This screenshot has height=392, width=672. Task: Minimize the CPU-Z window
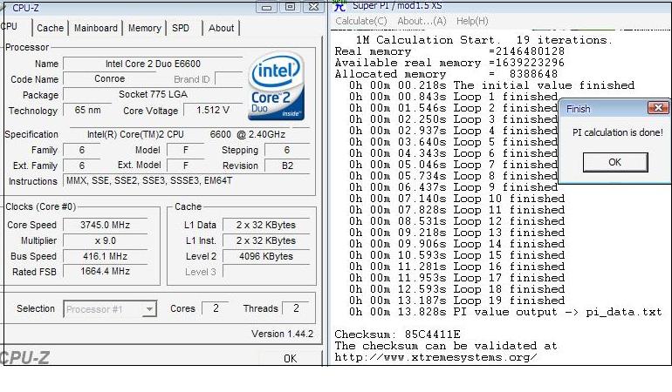pyautogui.click(x=266, y=7)
